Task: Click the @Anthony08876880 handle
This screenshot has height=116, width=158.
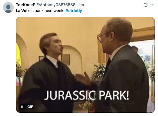Action: tap(56, 5)
